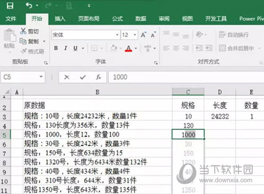Go to the 审阅 ribbon tab

(164, 18)
